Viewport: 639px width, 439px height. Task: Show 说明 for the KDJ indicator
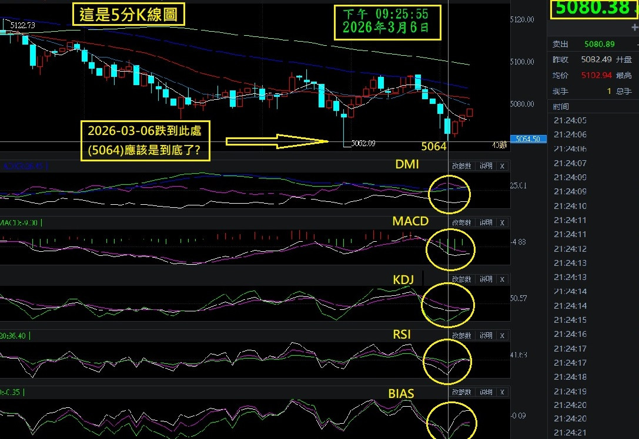485,279
